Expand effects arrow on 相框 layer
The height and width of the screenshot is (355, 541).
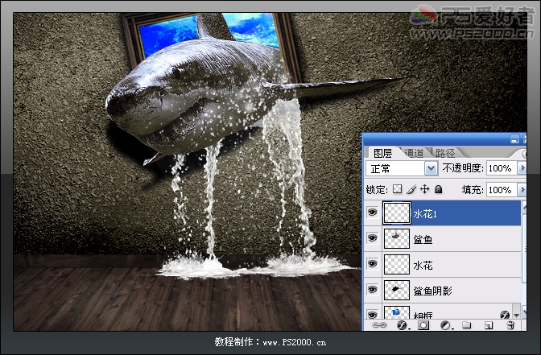(x=517, y=315)
